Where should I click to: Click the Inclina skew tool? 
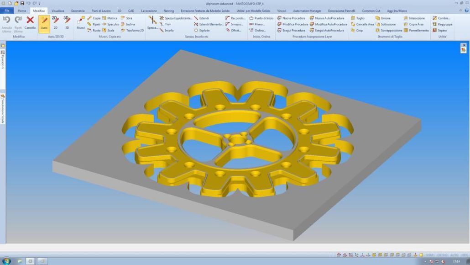[128, 24]
